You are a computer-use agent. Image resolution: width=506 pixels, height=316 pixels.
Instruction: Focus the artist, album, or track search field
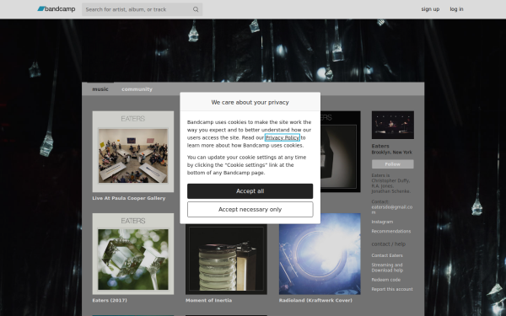point(142,9)
